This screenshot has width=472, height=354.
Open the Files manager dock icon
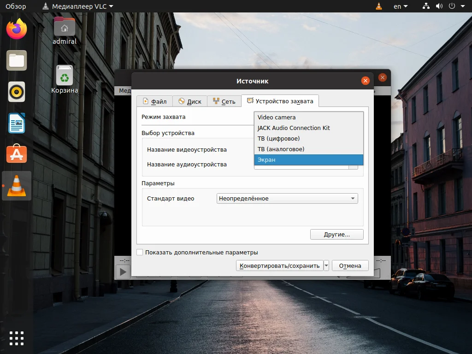tap(17, 60)
